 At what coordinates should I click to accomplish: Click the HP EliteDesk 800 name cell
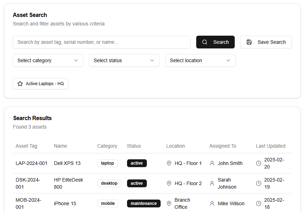click(x=68, y=183)
